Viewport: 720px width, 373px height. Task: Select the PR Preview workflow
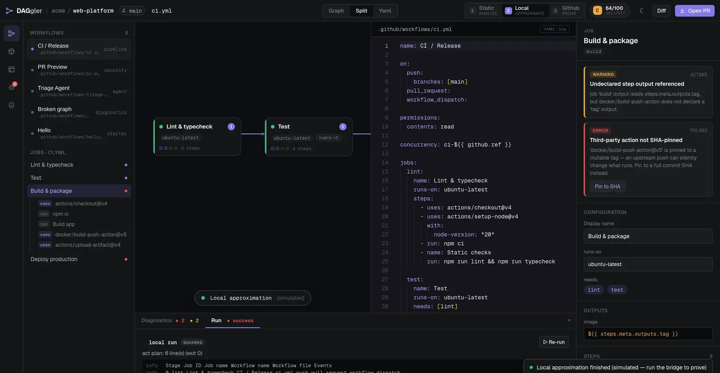tap(79, 70)
